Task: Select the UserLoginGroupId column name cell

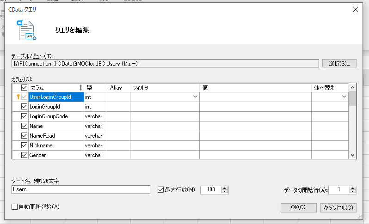Action: [x=56, y=97]
